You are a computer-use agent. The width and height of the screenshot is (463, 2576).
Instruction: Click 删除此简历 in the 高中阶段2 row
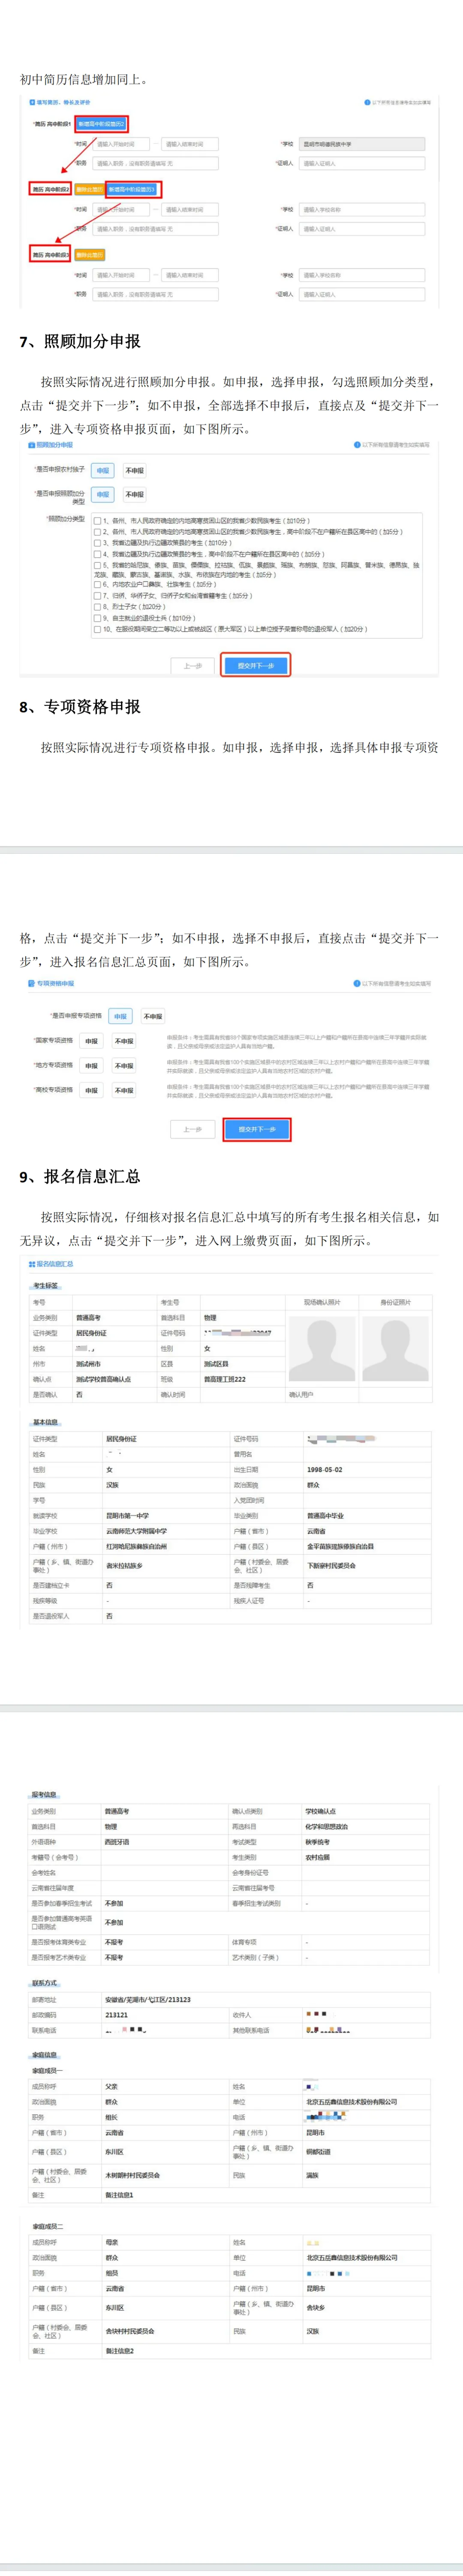89,189
